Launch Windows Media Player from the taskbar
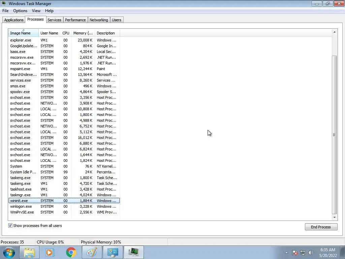This screenshot has height=259, width=345. coord(50,252)
